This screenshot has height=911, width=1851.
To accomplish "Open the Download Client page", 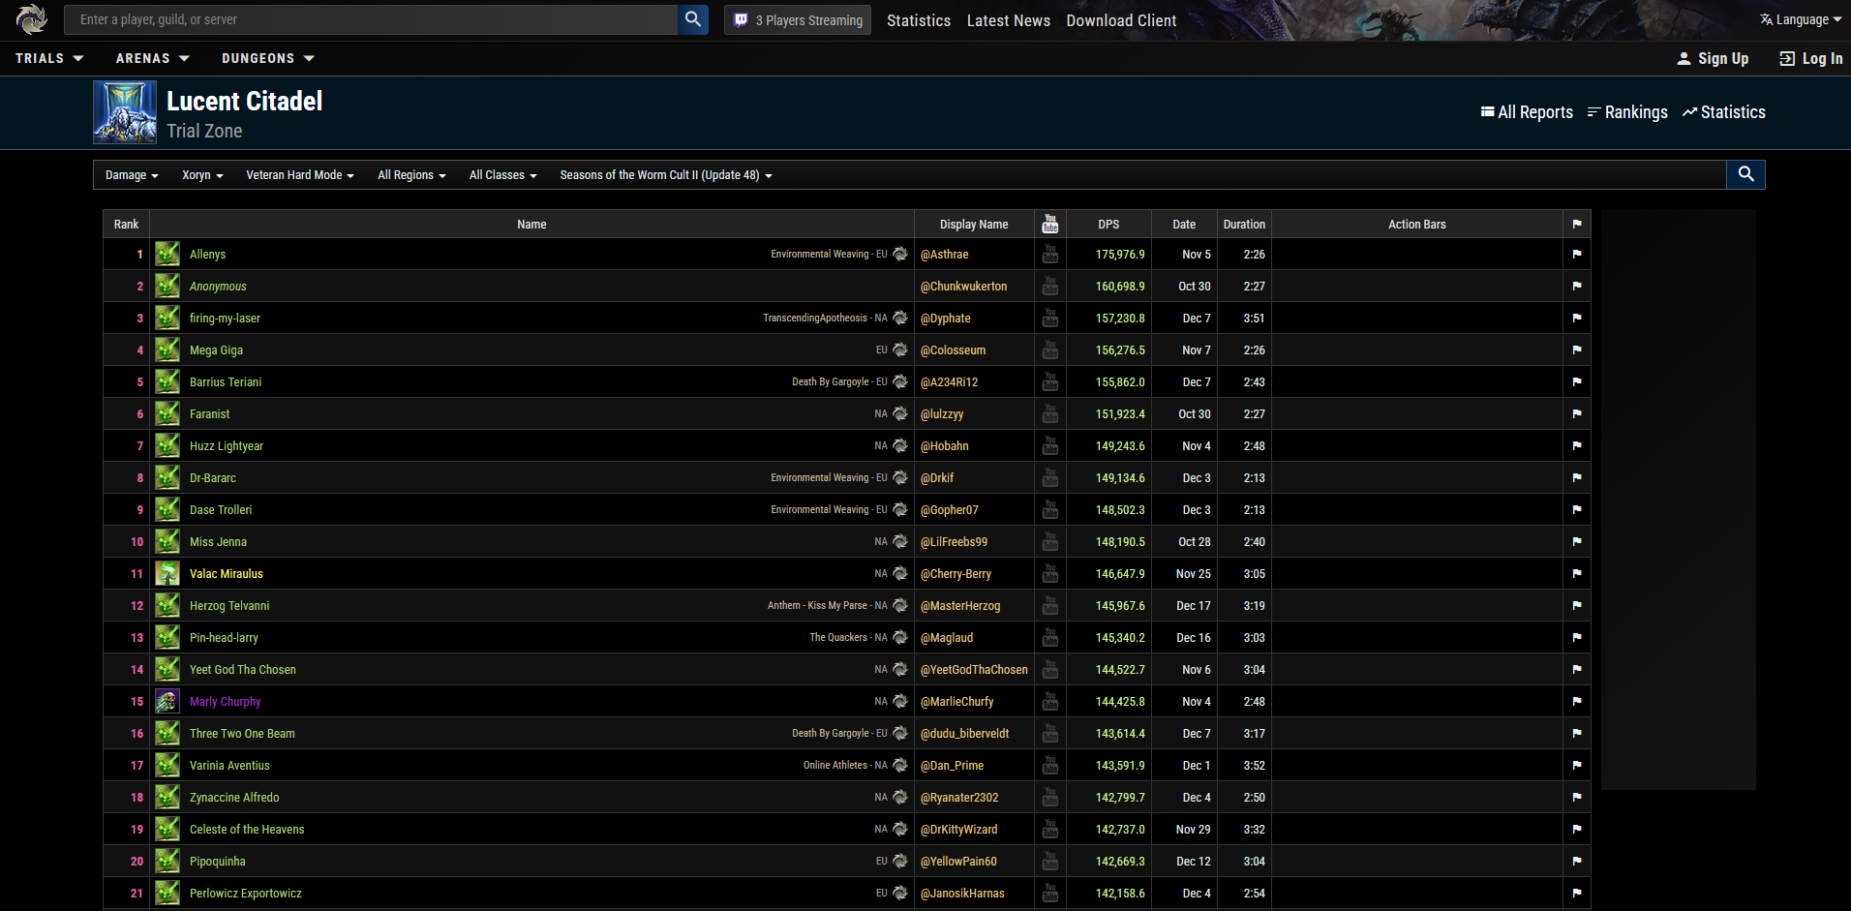I will tap(1121, 20).
